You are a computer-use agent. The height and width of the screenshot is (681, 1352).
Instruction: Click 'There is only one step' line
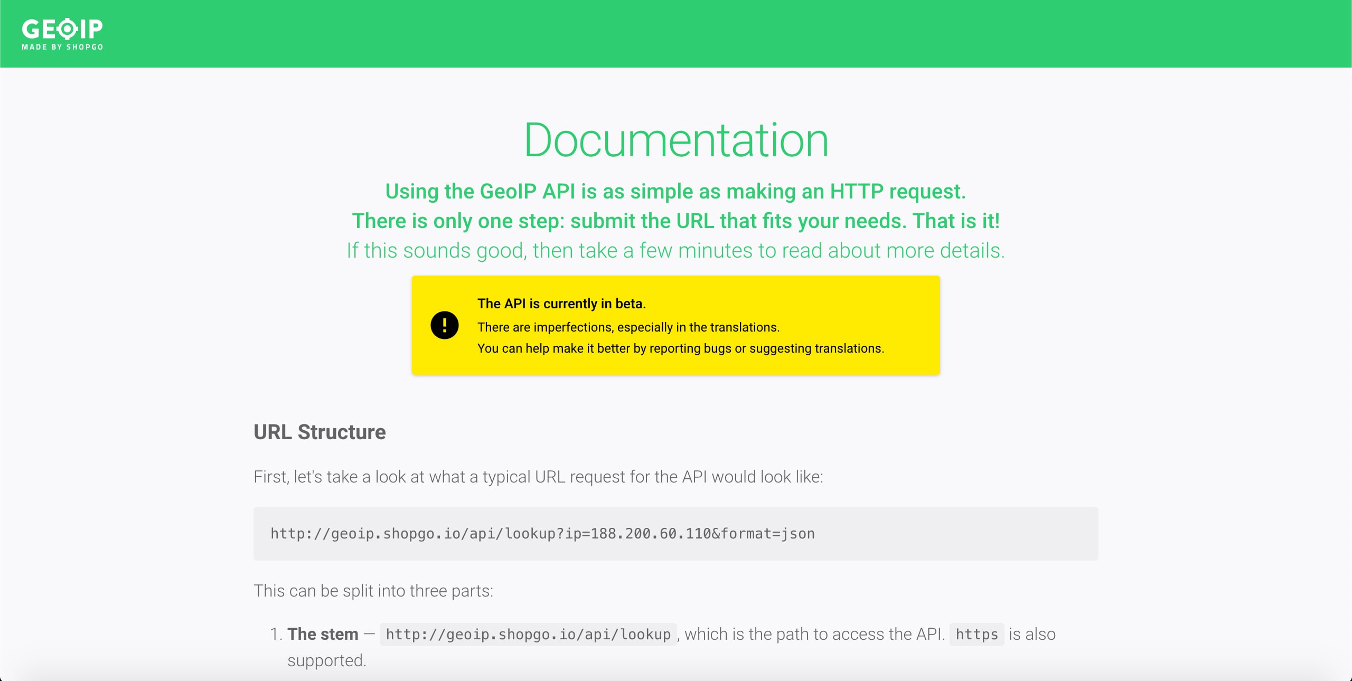pos(676,221)
